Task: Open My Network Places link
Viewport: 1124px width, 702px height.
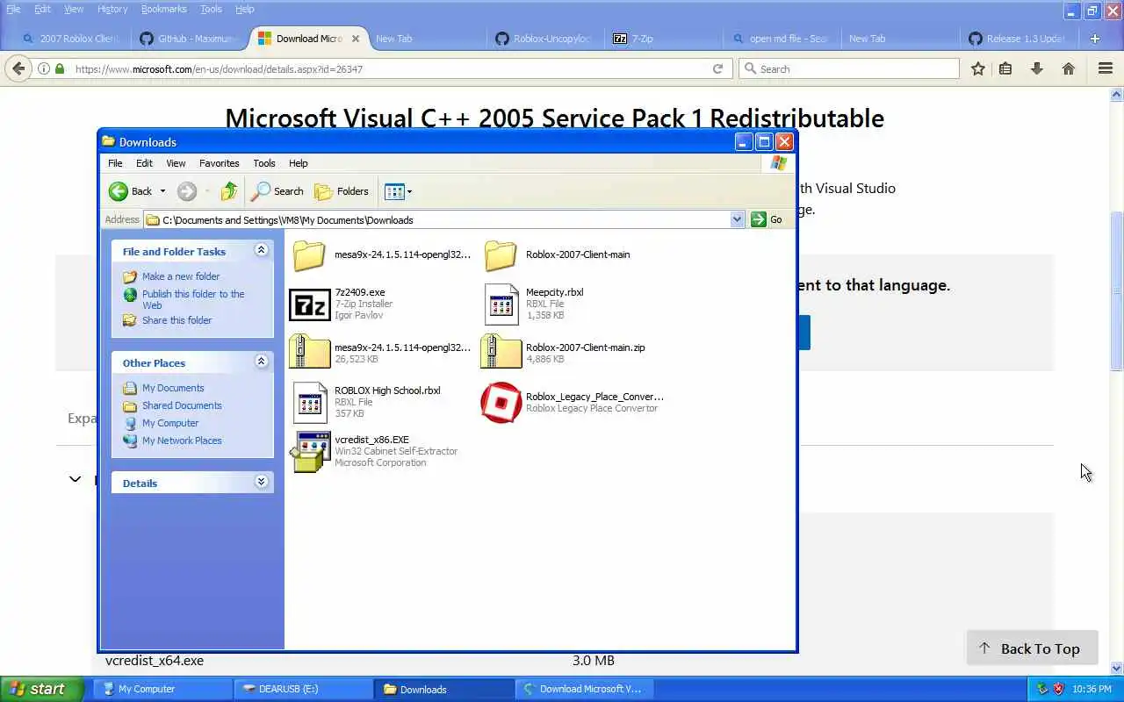Action: point(182,441)
